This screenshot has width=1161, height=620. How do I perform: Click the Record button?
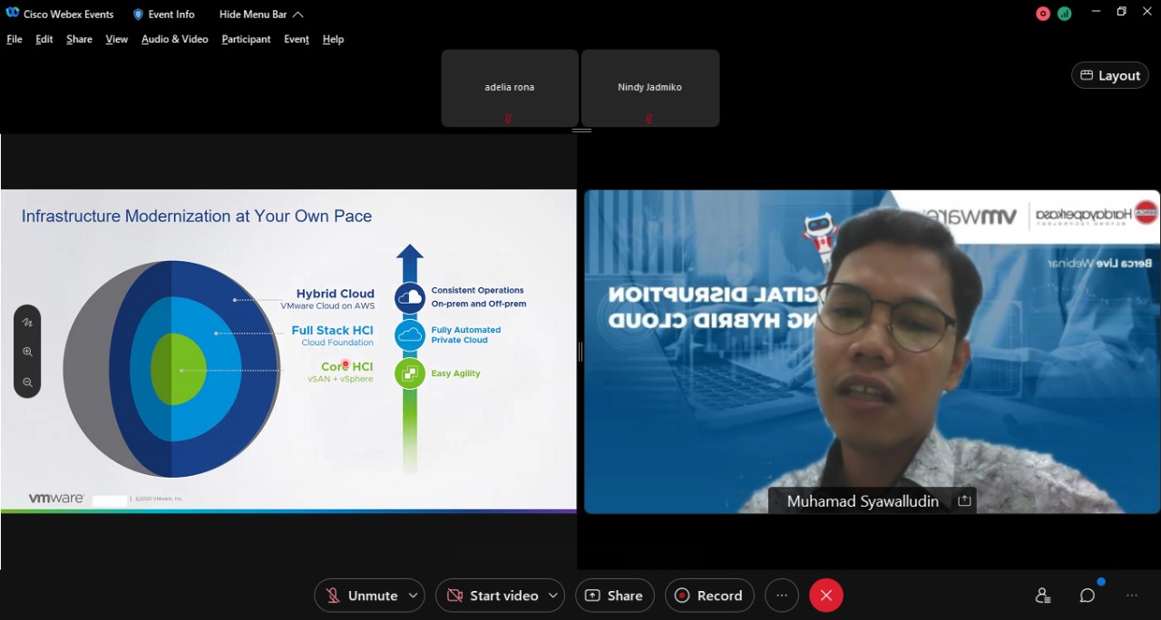[x=709, y=596]
